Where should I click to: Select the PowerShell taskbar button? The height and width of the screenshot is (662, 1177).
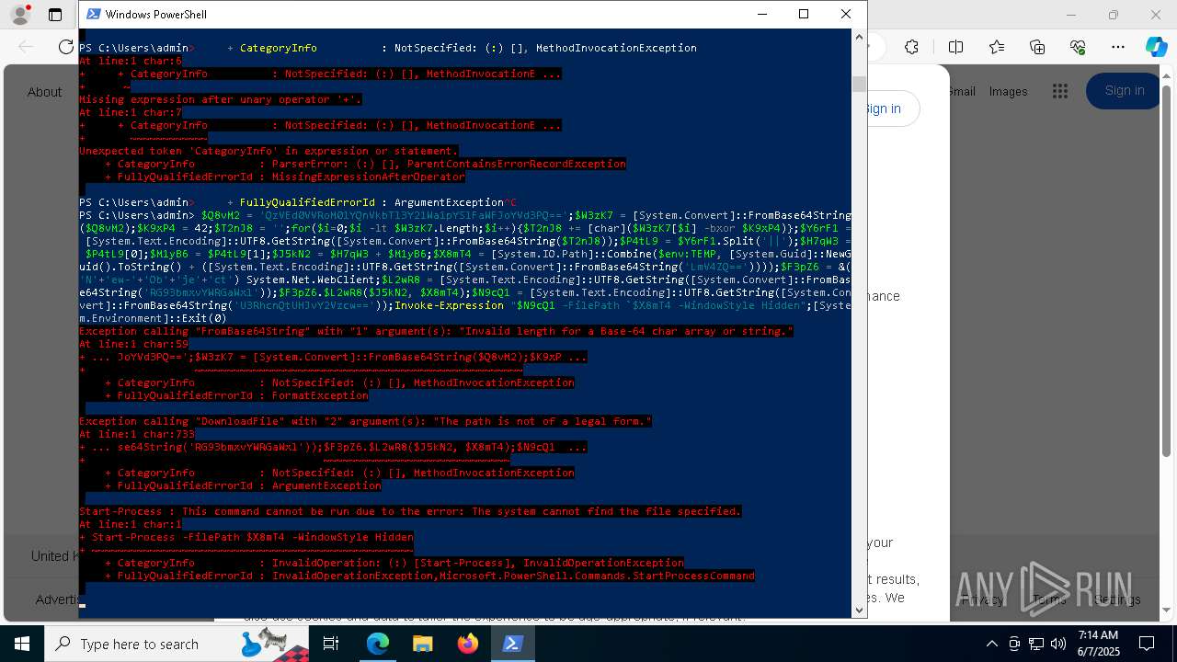click(512, 644)
